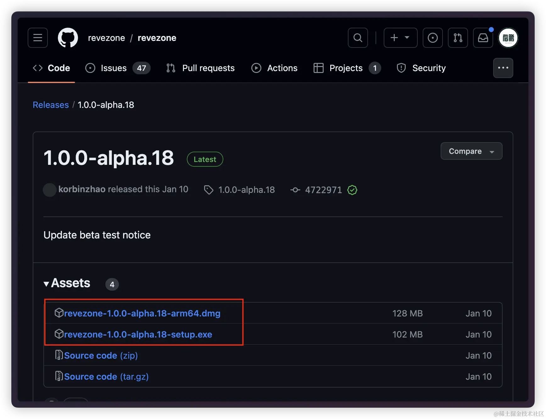
Task: Click Jan 10 date in arm64.dmg row
Action: 479,313
